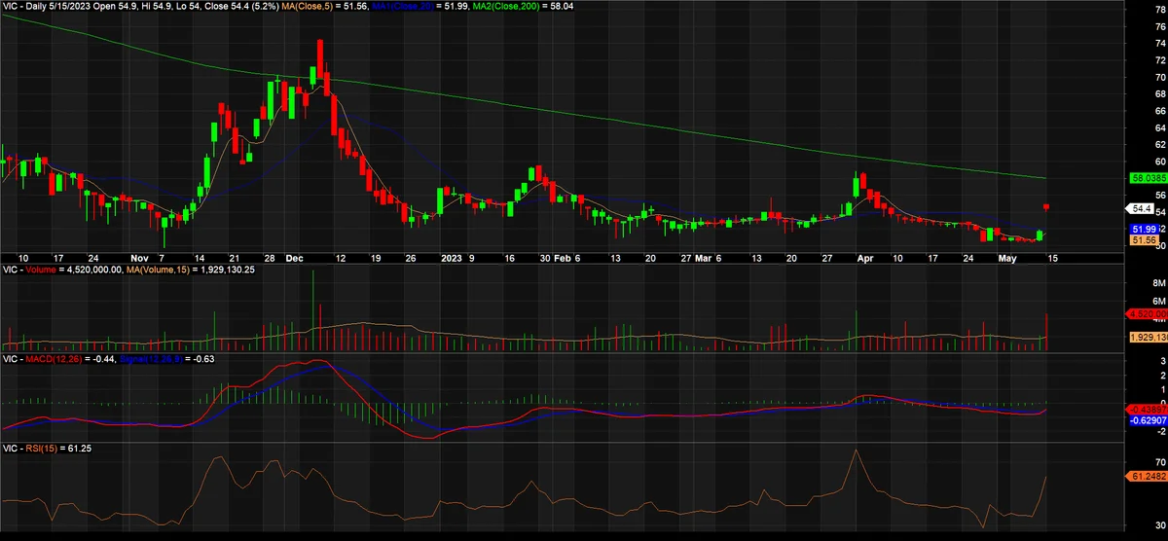Screen dimensions: 1168x541
Task: Click the blue -0.62907 signal value tag
Action: point(1147,419)
